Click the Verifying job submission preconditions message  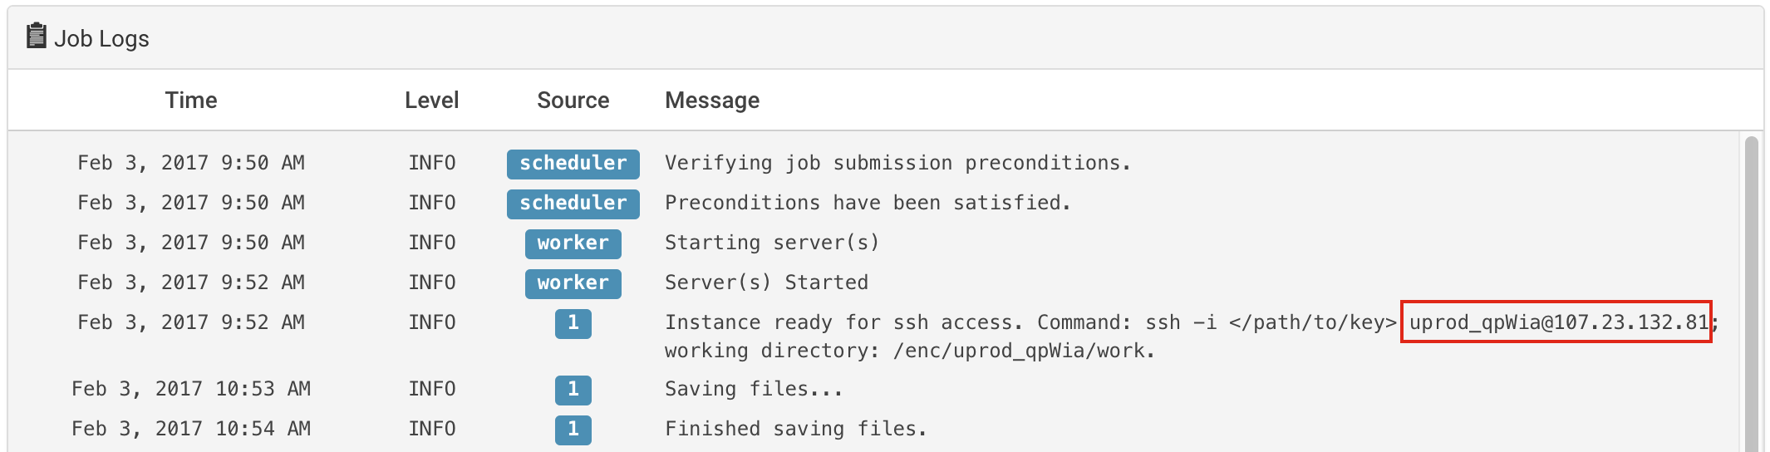(x=897, y=164)
